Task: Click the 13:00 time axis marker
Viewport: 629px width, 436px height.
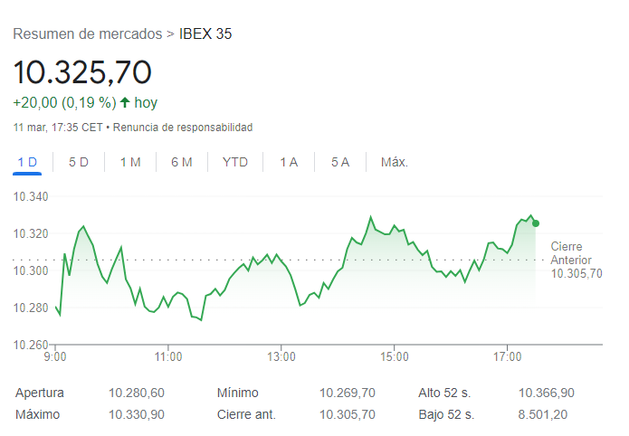Action: [281, 356]
